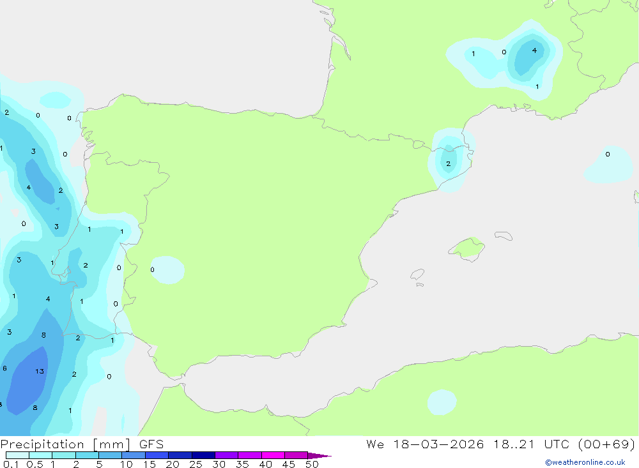The height and width of the screenshot is (468, 639).
Task: Click the "We" weekday label
Action: pos(375,444)
